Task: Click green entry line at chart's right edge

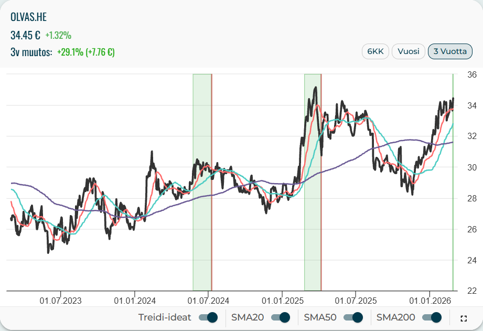Action: pos(453,236)
